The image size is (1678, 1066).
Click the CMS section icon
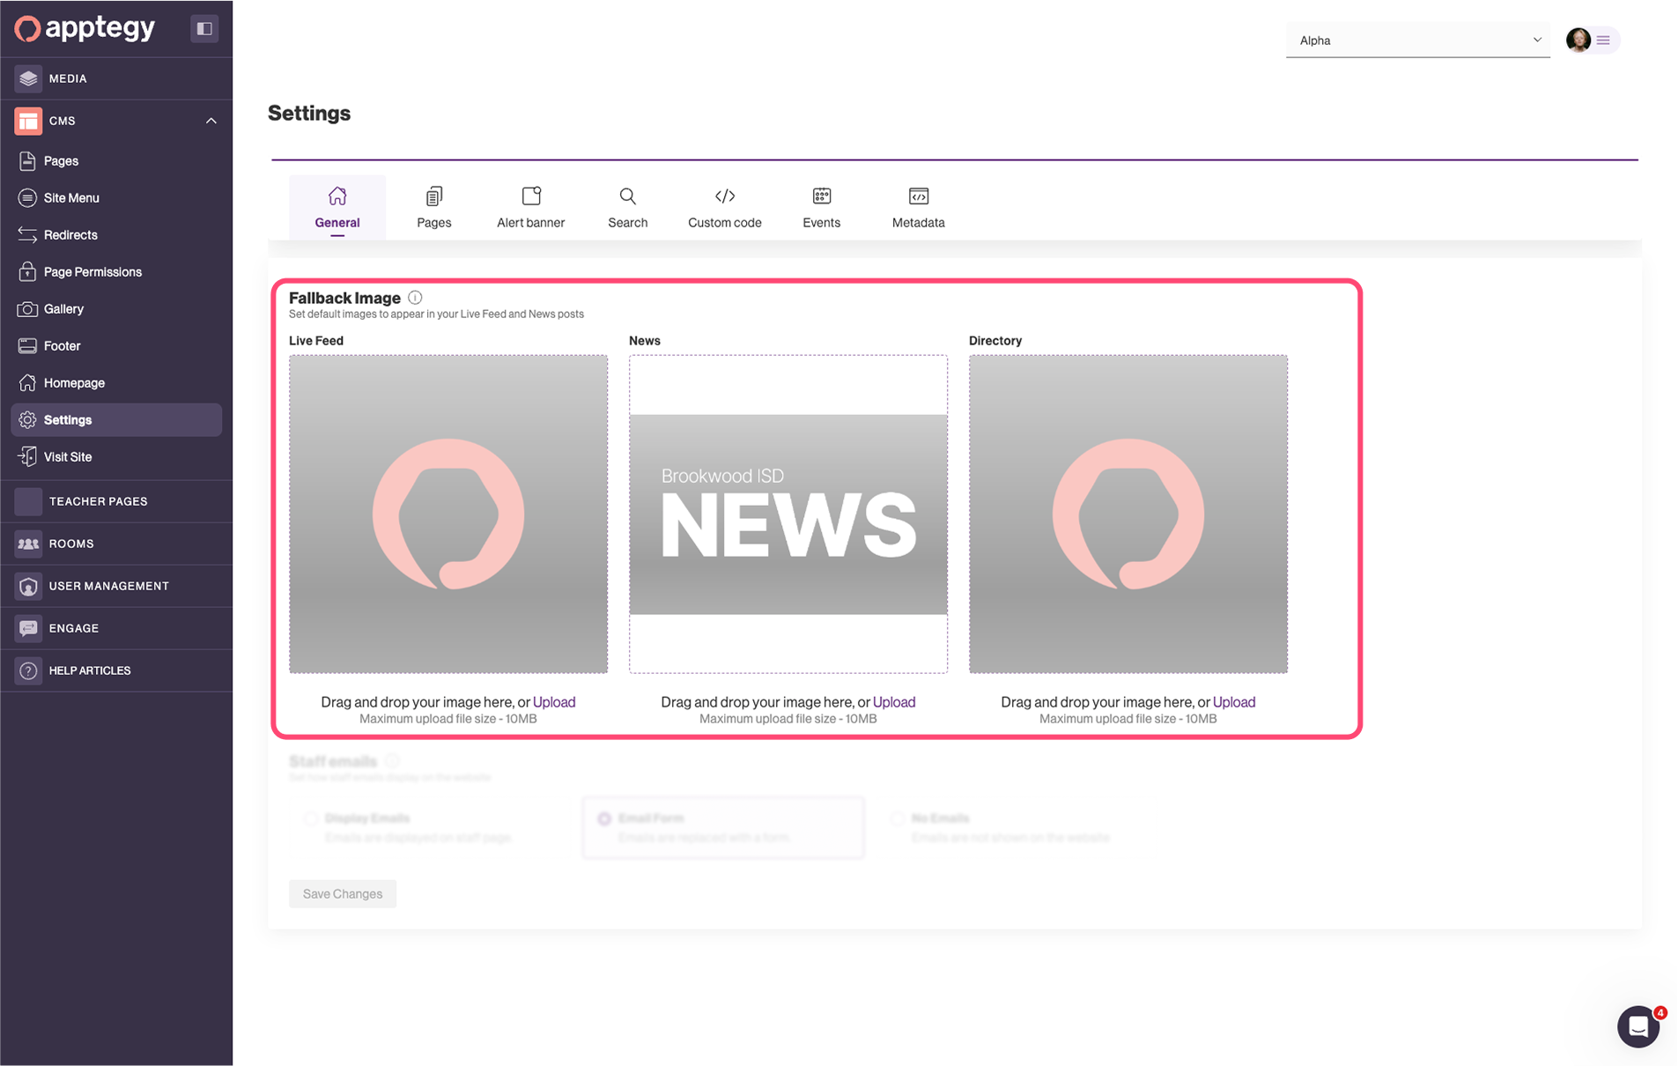pos(28,121)
